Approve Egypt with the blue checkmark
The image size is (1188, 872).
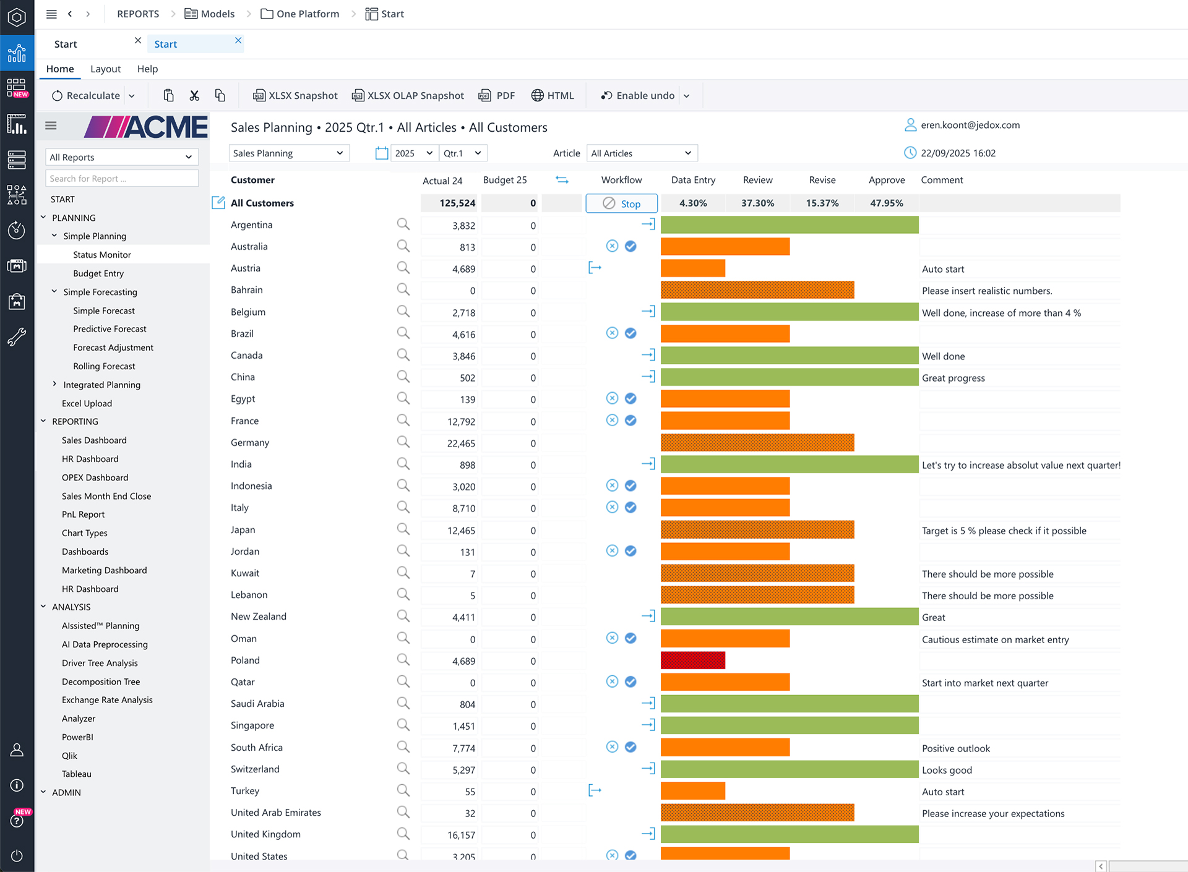(x=631, y=399)
